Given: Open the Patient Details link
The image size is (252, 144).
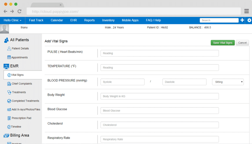Looking at the screenshot, I should click(20, 48).
